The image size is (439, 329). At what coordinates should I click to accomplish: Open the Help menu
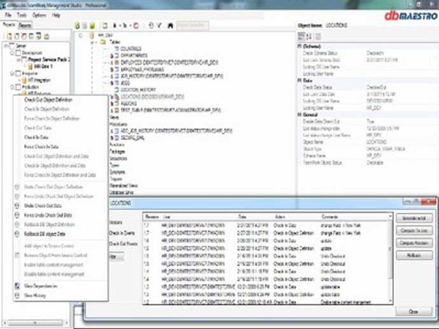coord(56,15)
